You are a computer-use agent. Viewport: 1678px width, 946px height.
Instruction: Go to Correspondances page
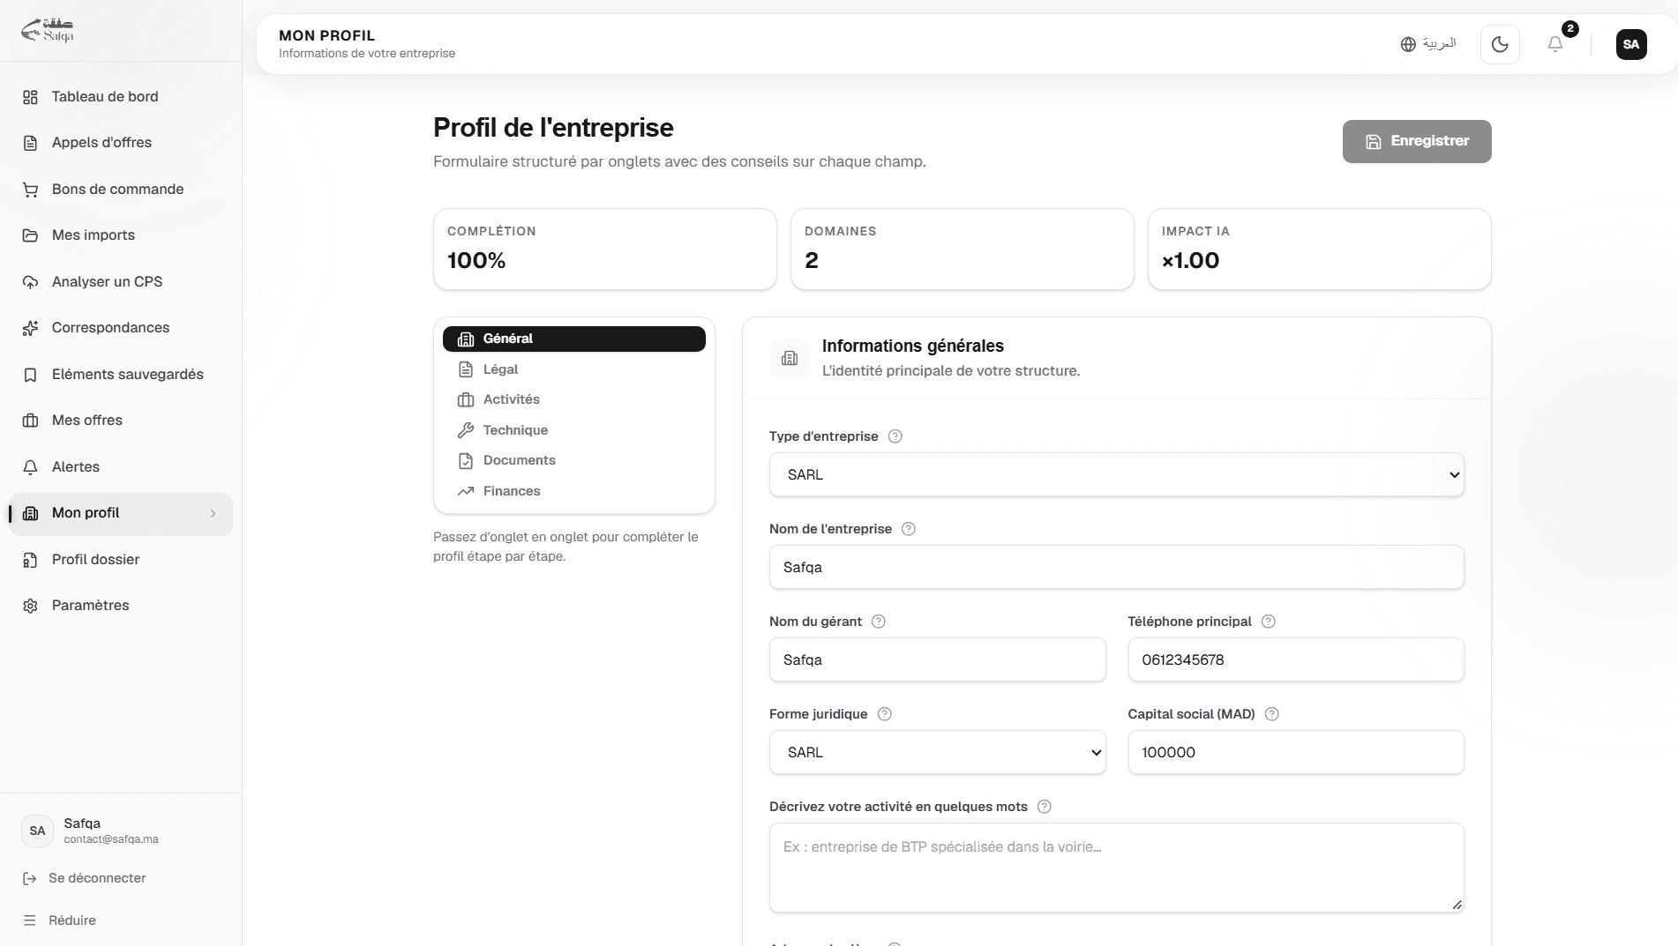121,328
